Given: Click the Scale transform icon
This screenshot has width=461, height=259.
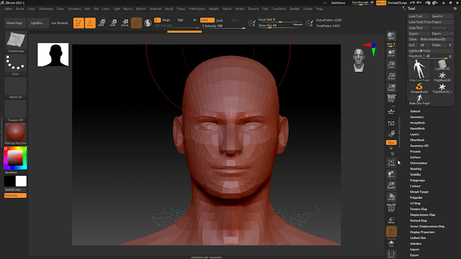Looking at the screenshot, I should click(x=113, y=23).
